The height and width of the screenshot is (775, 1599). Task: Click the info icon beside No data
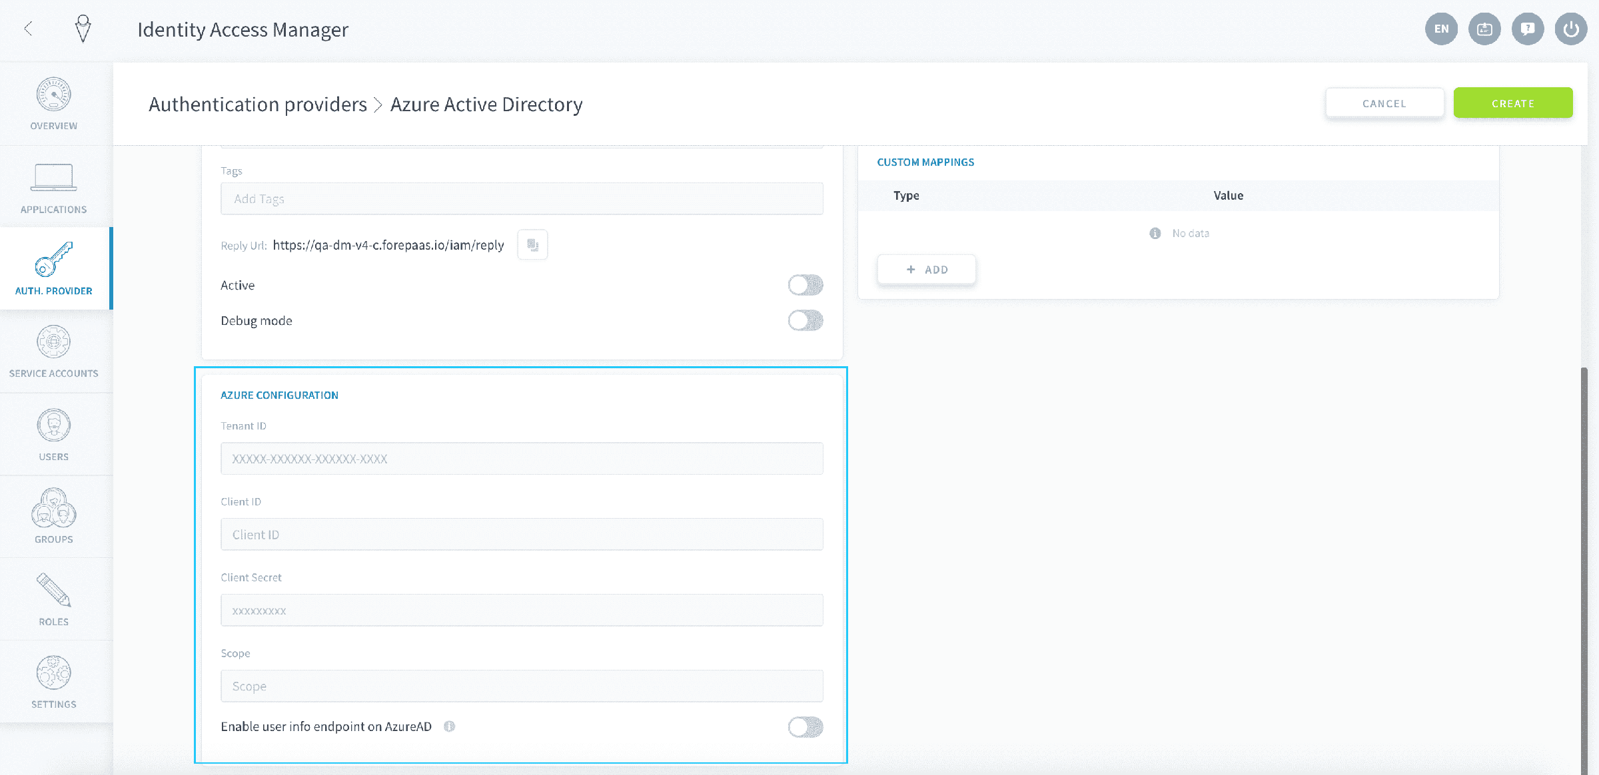[x=1155, y=233]
